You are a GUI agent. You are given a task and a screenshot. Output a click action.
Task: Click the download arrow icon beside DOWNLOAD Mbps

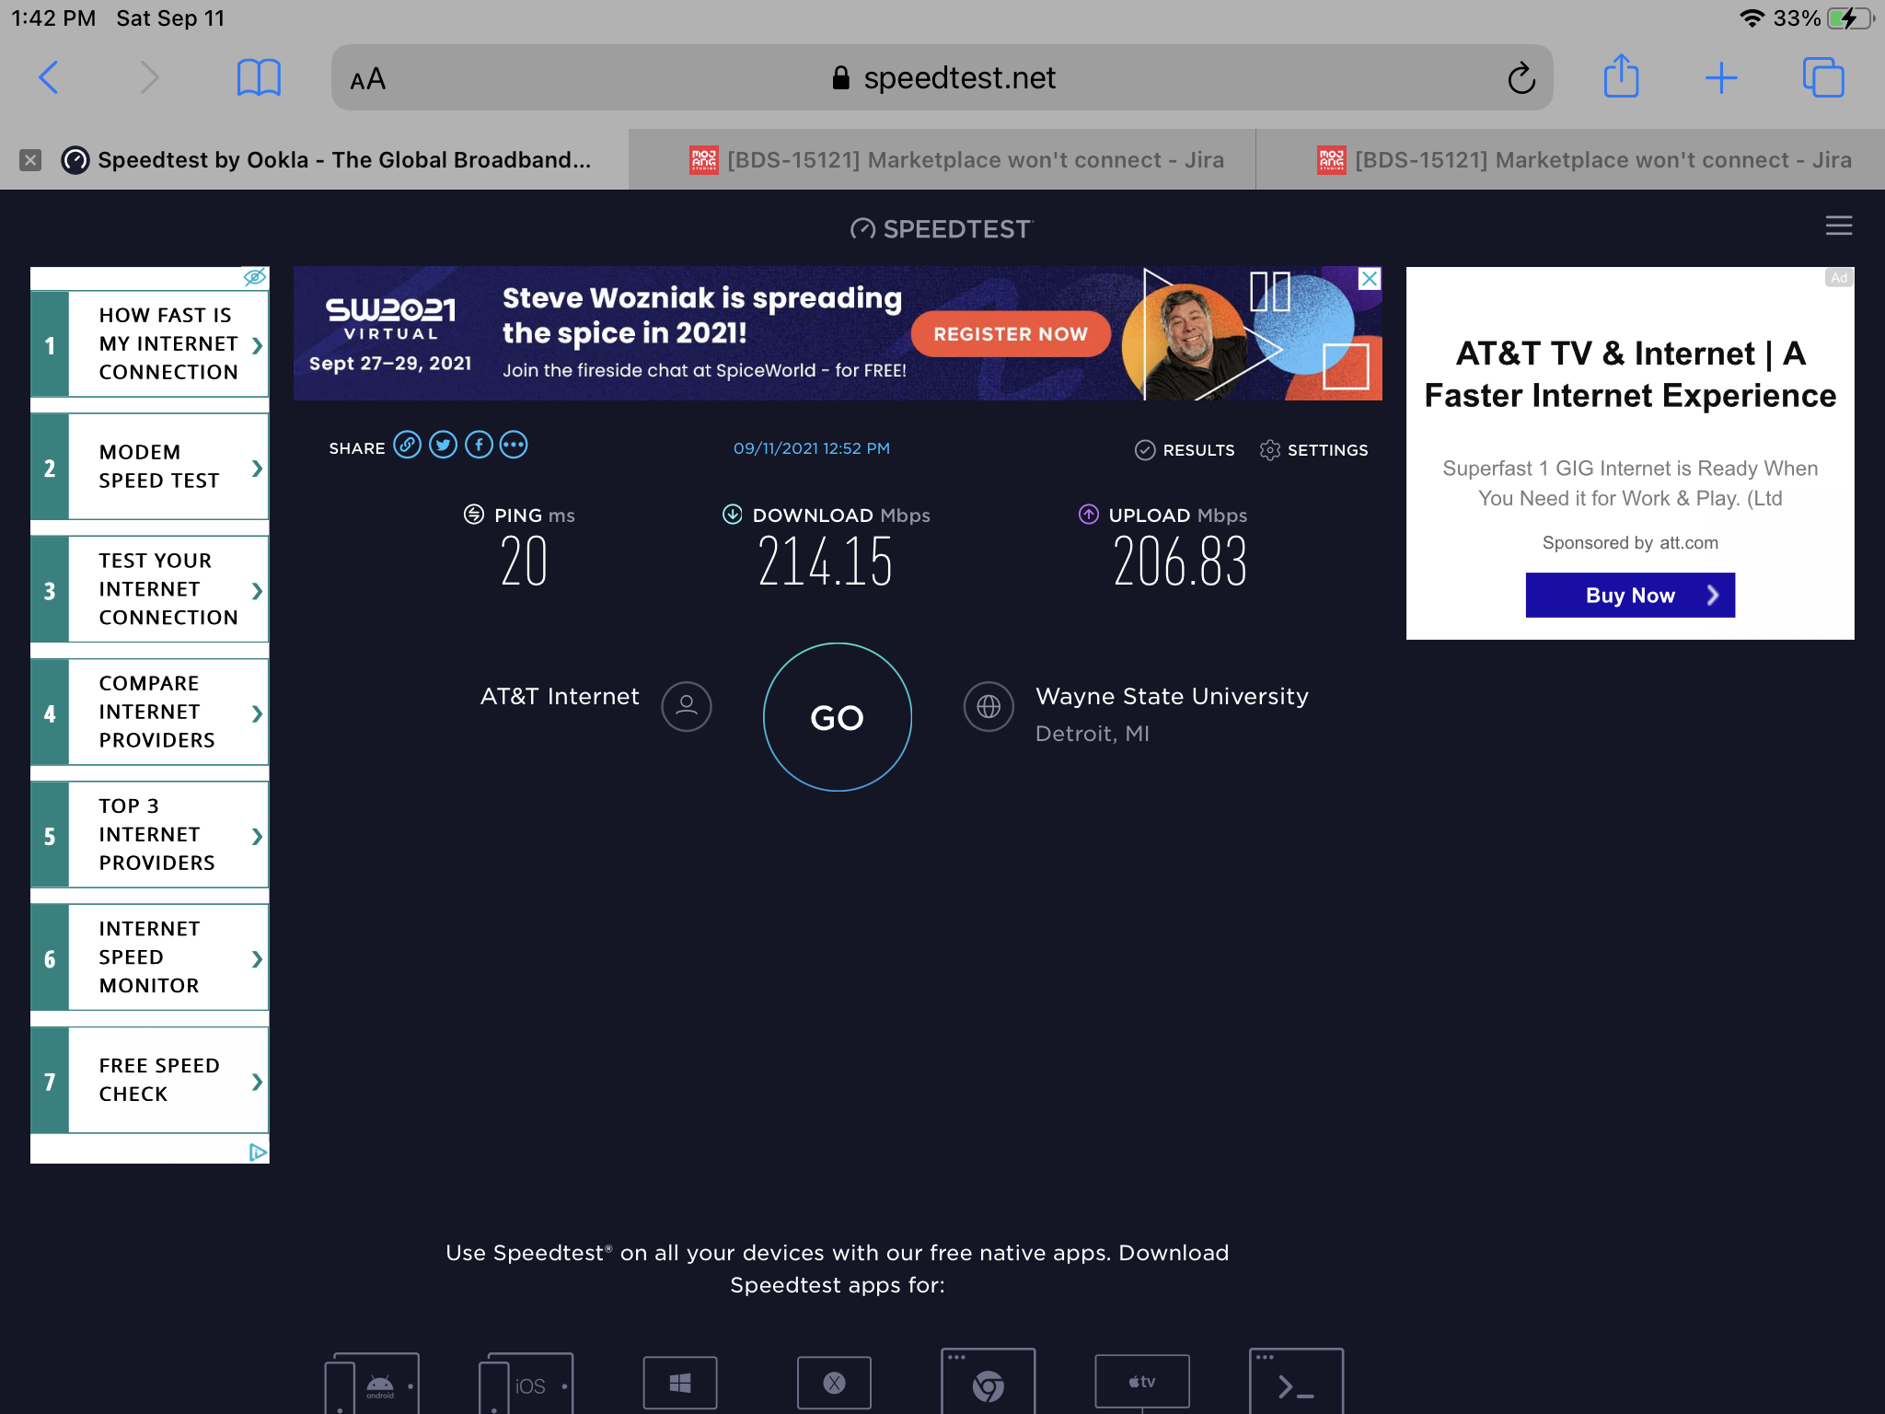[x=733, y=514]
